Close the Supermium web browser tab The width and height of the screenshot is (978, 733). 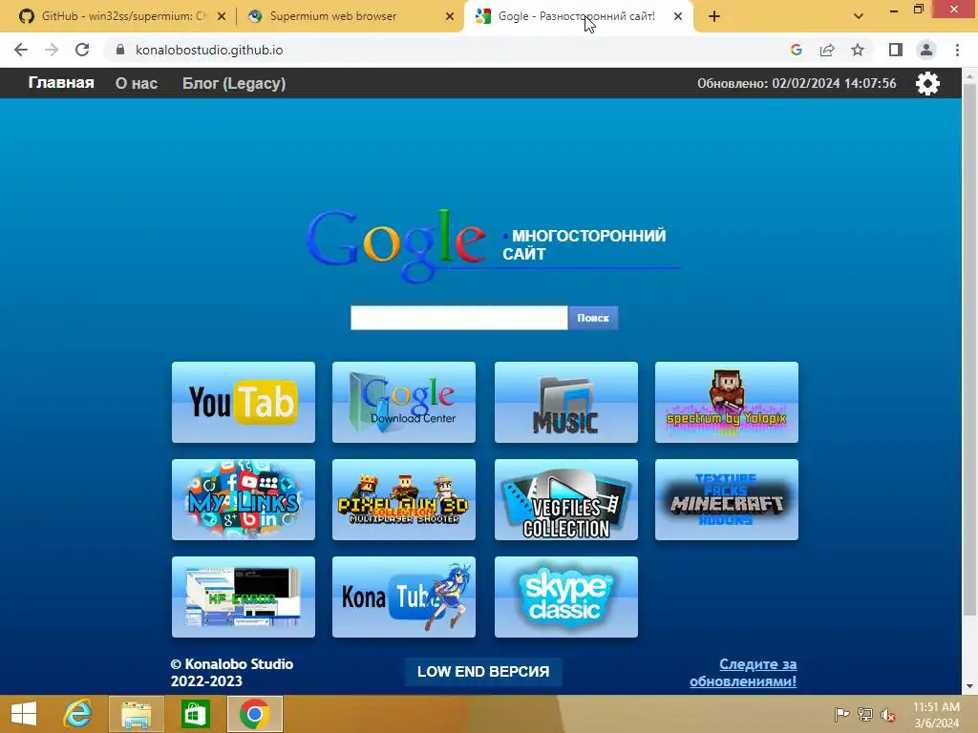tap(450, 17)
